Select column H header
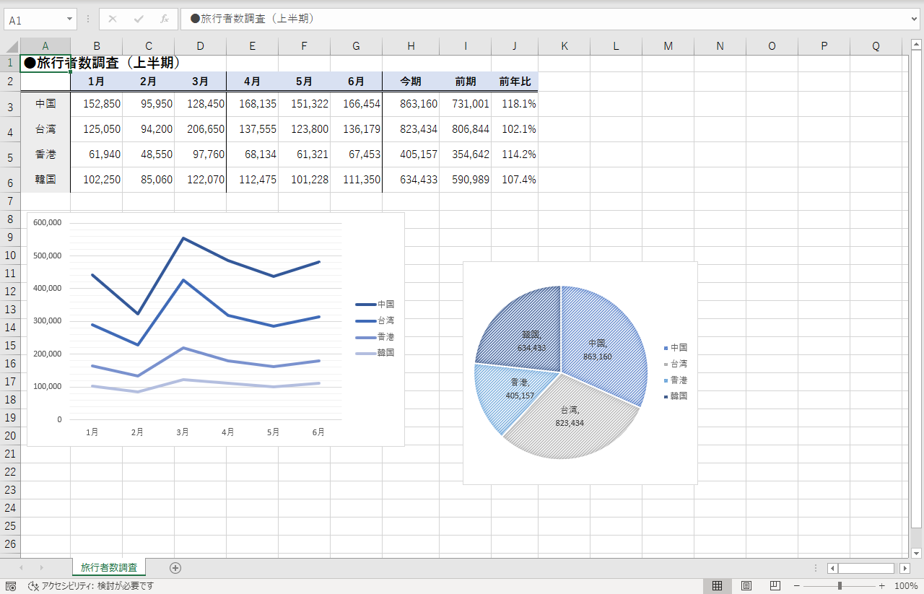 [x=411, y=46]
